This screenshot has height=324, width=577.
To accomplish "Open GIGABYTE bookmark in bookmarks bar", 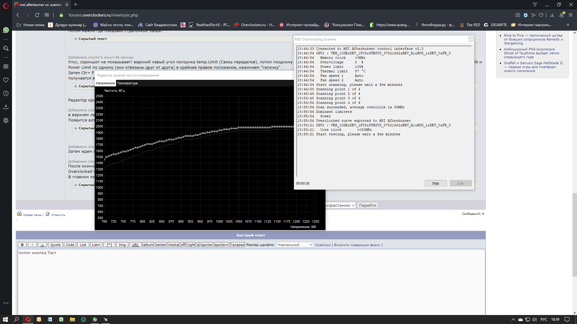I will (499, 25).
